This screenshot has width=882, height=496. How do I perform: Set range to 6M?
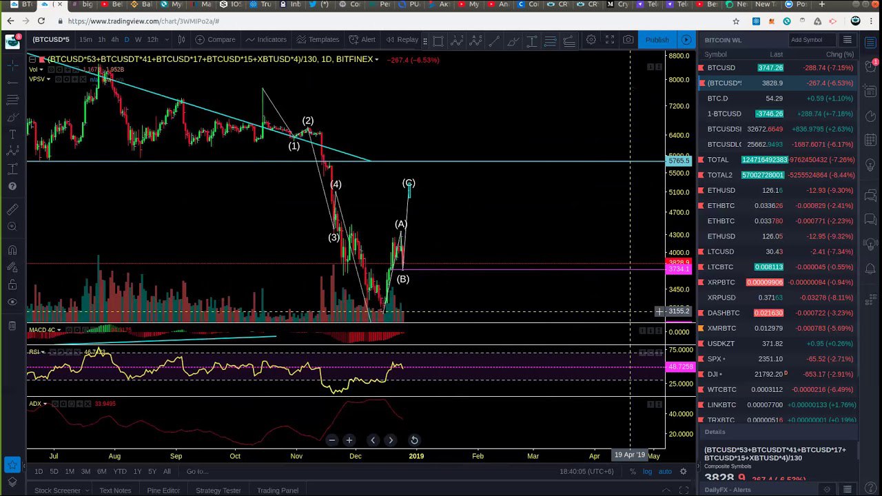pos(102,471)
